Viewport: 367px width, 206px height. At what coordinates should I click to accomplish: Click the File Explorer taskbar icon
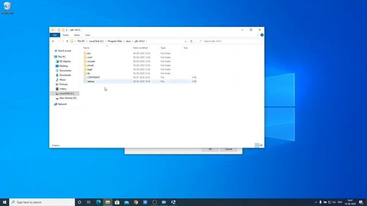coord(108,202)
